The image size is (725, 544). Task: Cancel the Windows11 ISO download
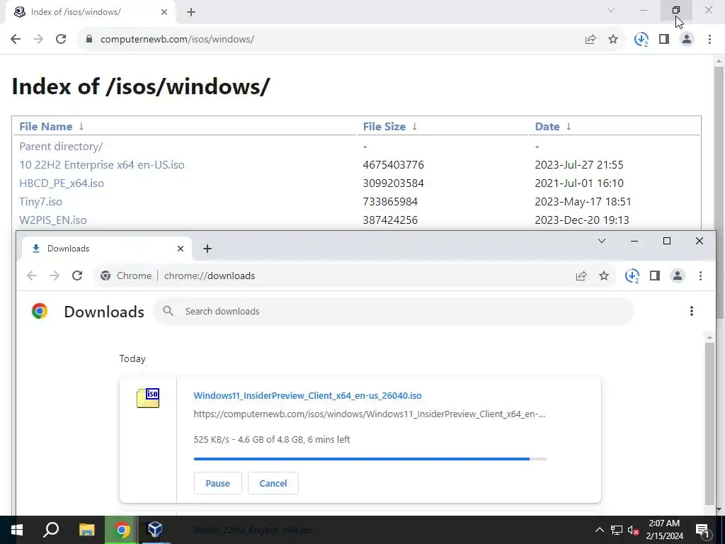(273, 483)
